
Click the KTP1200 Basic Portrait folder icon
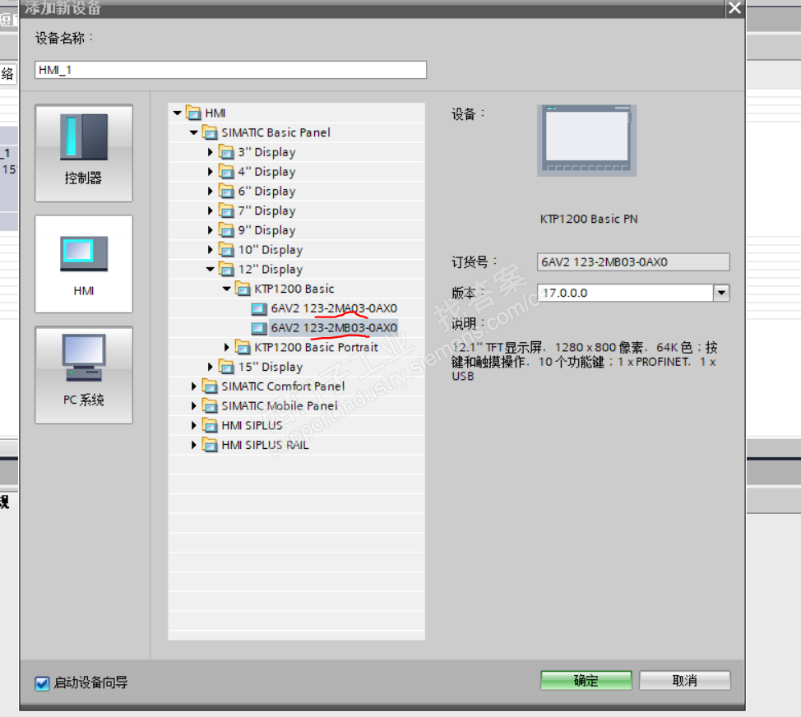click(x=243, y=347)
